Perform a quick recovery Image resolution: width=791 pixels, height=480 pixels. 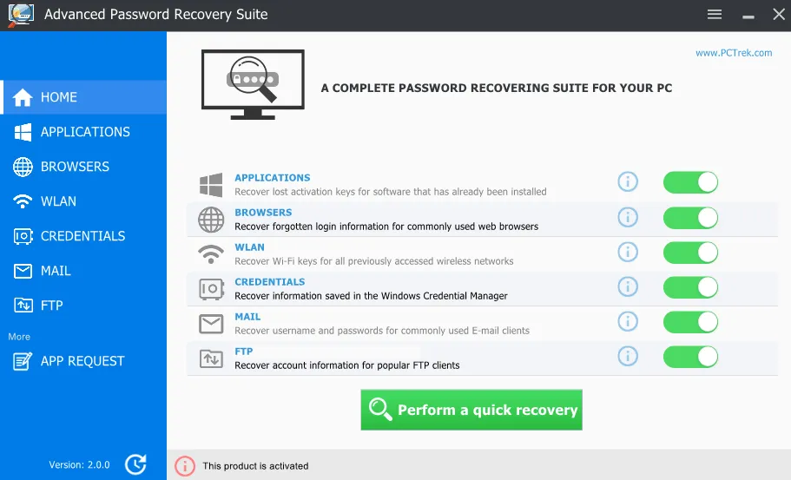point(471,410)
